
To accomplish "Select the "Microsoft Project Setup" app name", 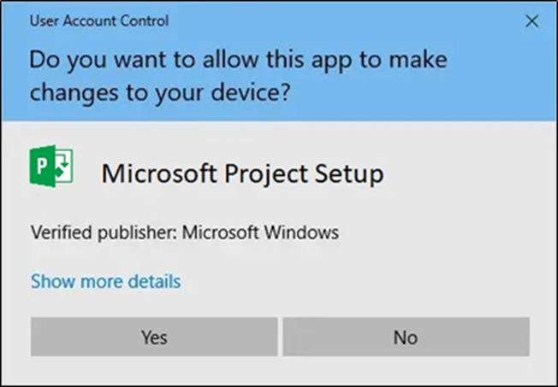I will click(x=242, y=173).
